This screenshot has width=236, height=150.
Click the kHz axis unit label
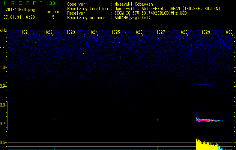pos(3,30)
